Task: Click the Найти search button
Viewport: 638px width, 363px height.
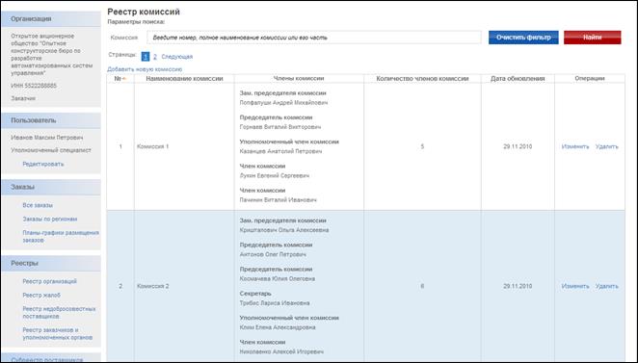Action: [592, 38]
